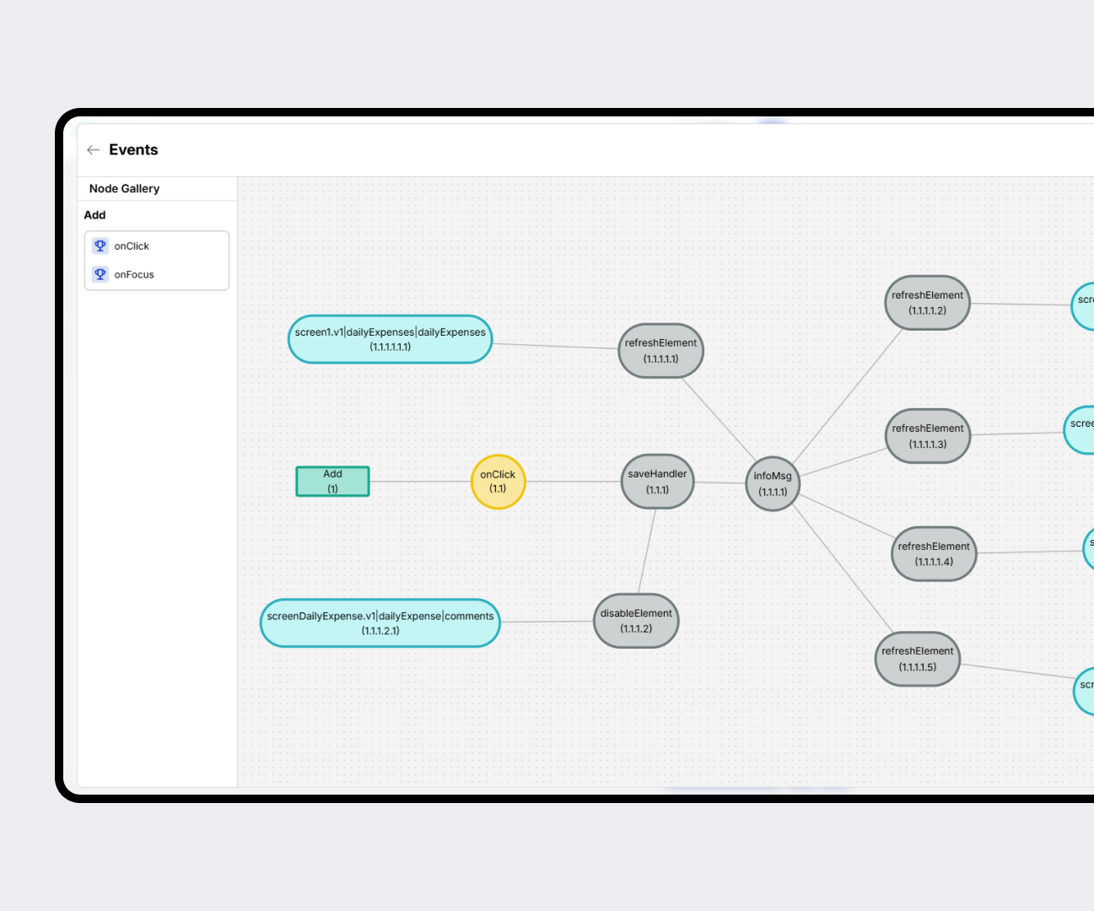Screen dimensions: 1094x911
Task: Click the Add section label in sidebar
Action: tap(94, 215)
